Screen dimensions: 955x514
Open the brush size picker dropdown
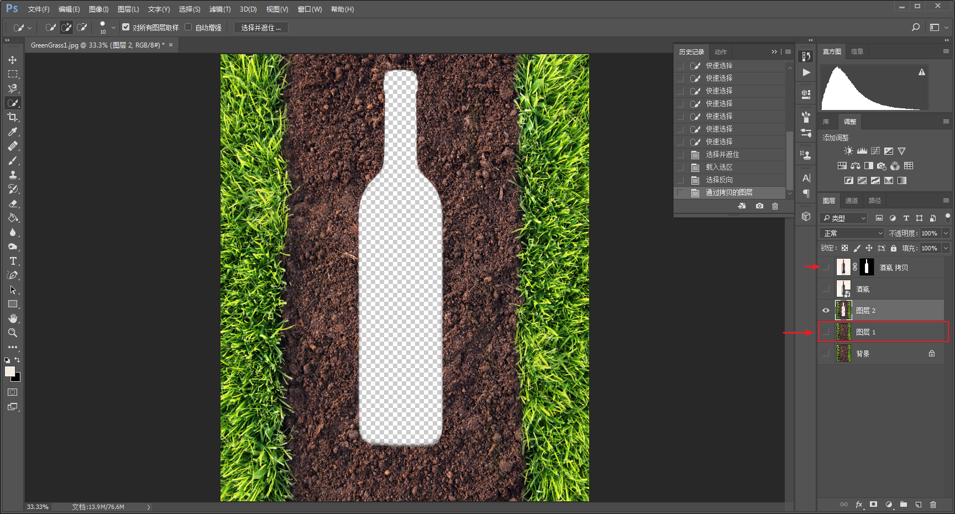click(x=113, y=27)
